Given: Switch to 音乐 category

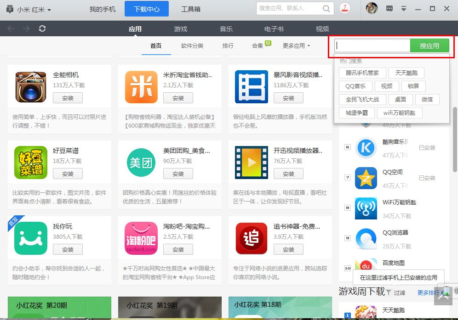Looking at the screenshot, I should [226, 29].
